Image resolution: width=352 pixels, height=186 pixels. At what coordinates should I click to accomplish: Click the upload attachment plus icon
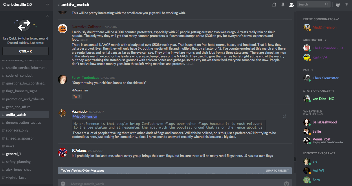point(63,184)
